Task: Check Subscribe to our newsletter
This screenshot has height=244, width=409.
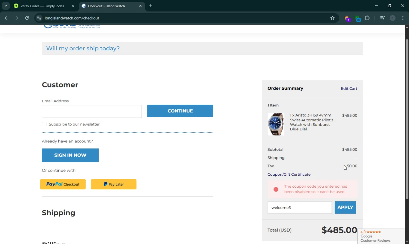Action: coord(44,124)
